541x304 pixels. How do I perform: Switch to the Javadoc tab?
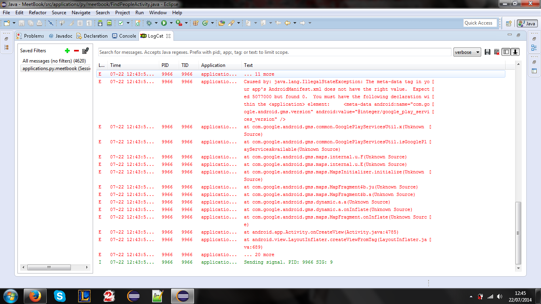click(61, 36)
